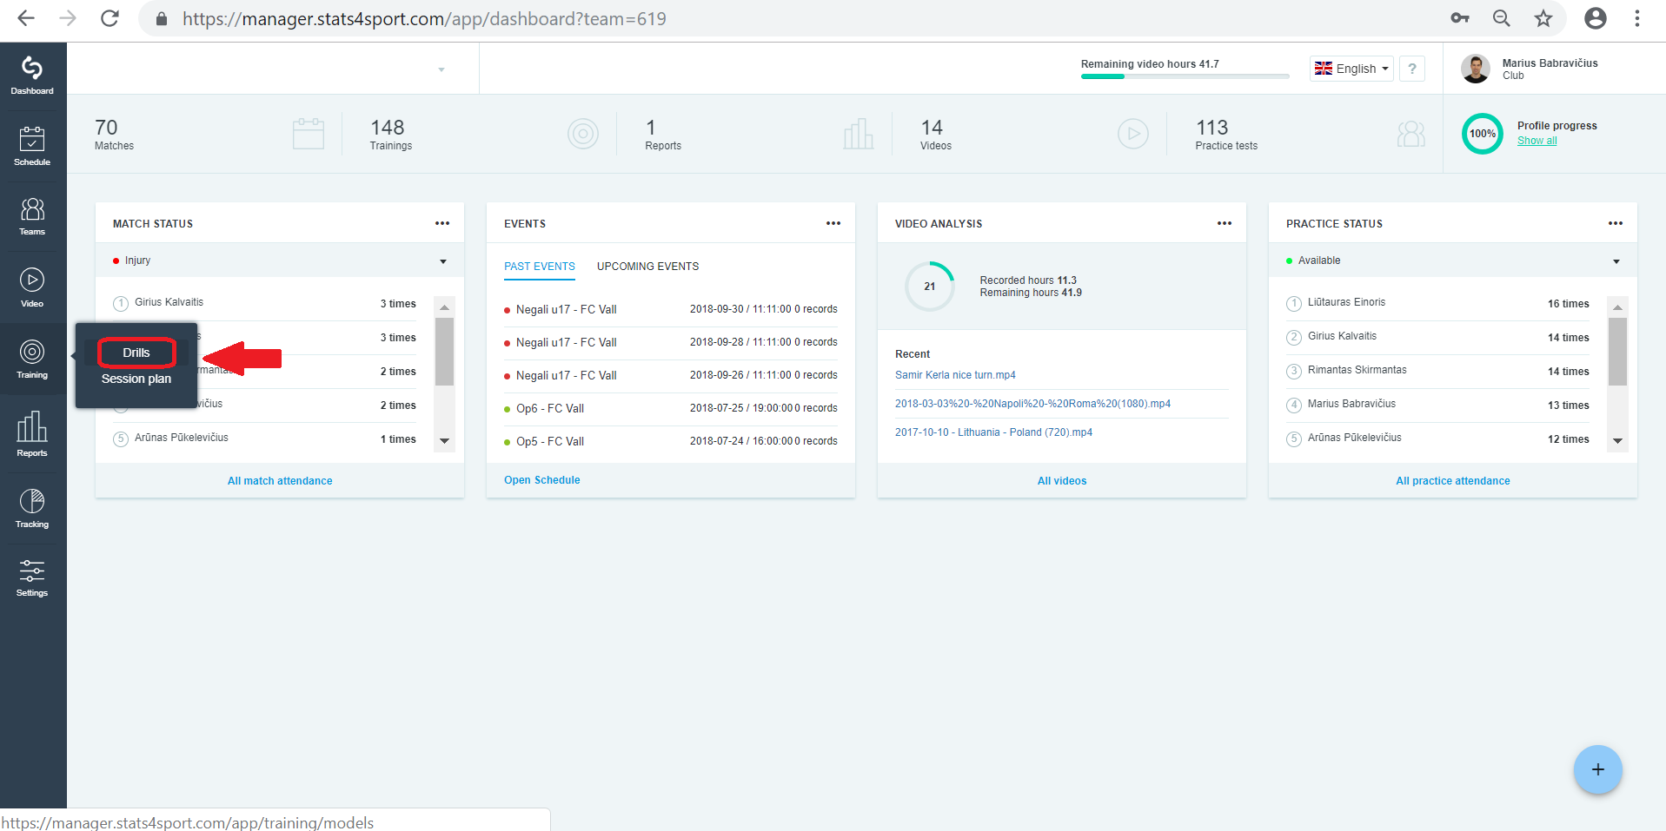Select Drills from the Training submenu
The image size is (1666, 831).
coord(136,353)
